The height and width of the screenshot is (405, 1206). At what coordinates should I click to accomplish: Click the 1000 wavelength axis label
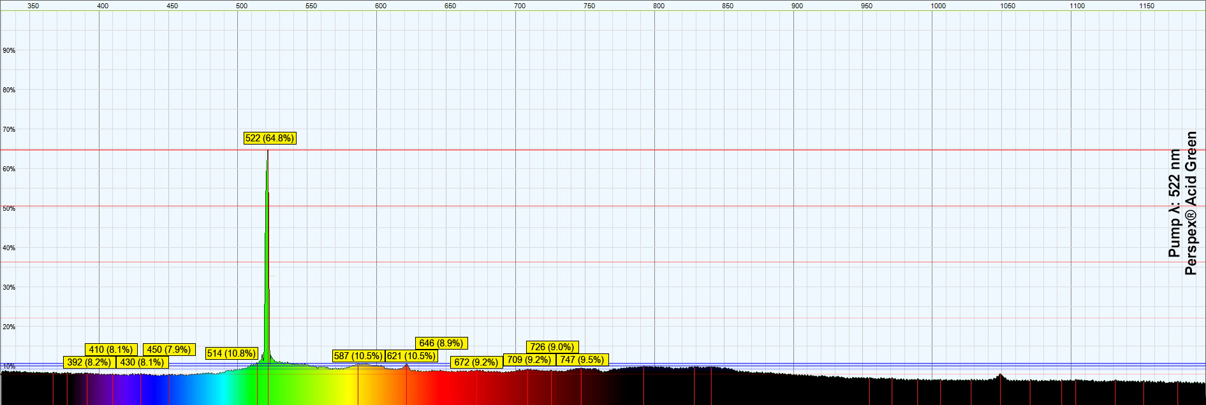coord(938,6)
